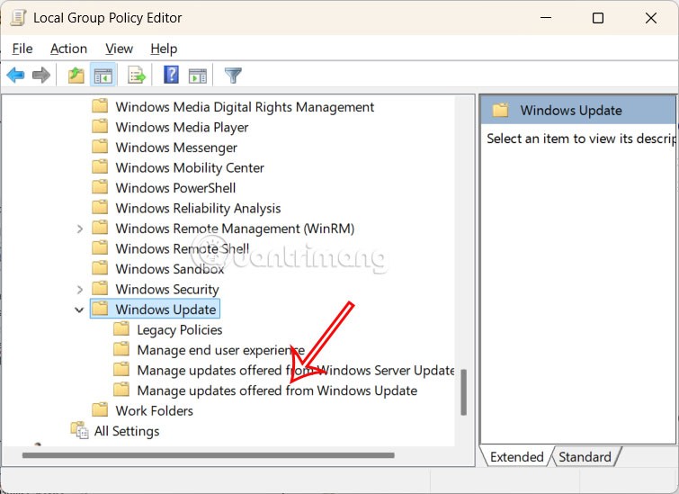
Task: Go up one level using folder icon
Action: click(x=76, y=76)
